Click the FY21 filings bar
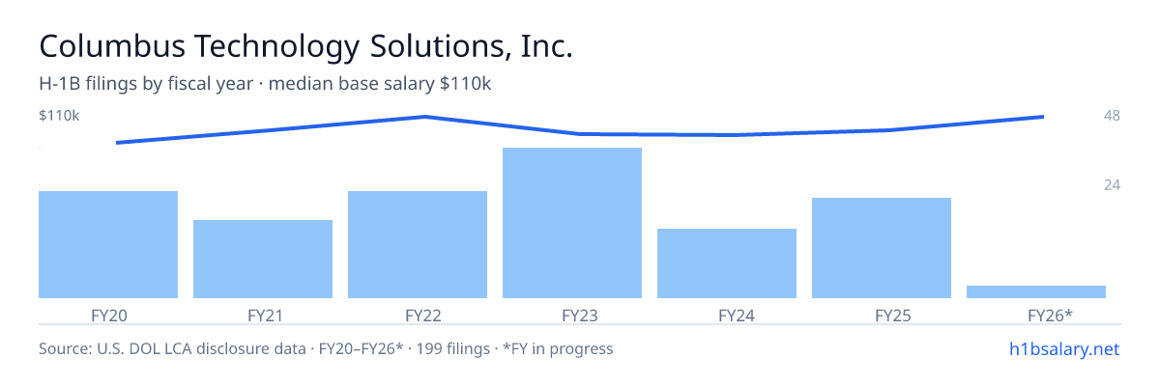The image size is (1160, 386). (263, 259)
